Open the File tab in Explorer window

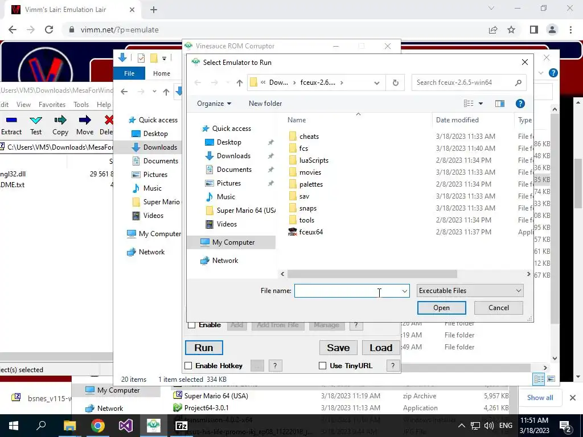(x=129, y=73)
